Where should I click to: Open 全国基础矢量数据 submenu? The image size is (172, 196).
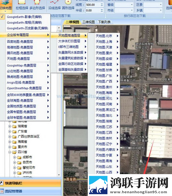coord(69,69)
